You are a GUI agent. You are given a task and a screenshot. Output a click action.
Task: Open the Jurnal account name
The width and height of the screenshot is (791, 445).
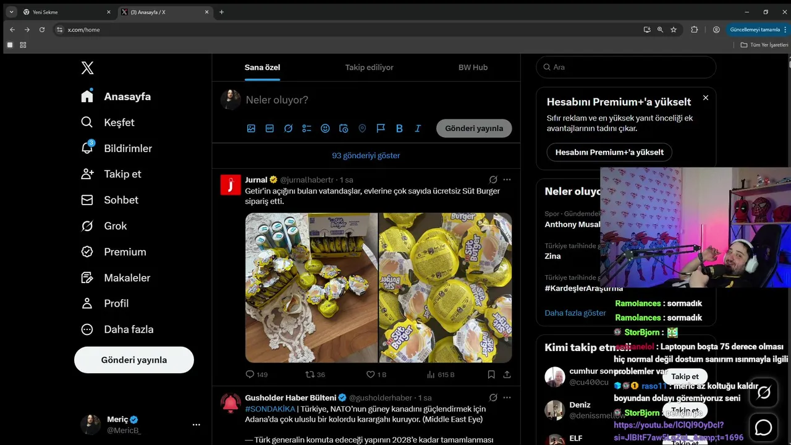click(256, 180)
